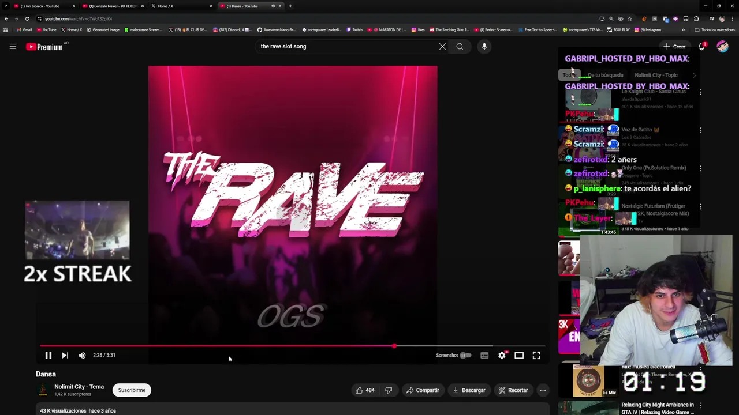Click the Compartir share button
This screenshot has width=739, height=415.
point(423,390)
